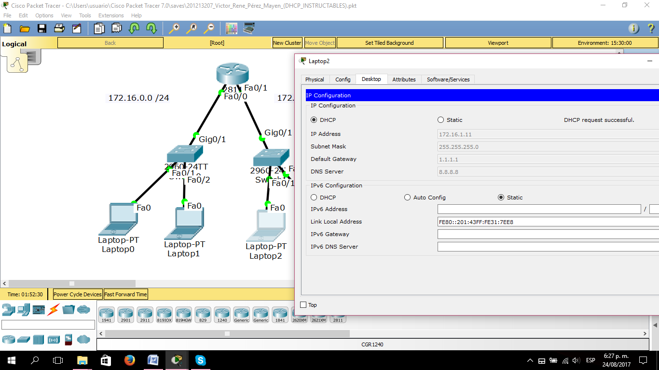
Task: Open the custom devices dialog icon
Action: point(249,28)
